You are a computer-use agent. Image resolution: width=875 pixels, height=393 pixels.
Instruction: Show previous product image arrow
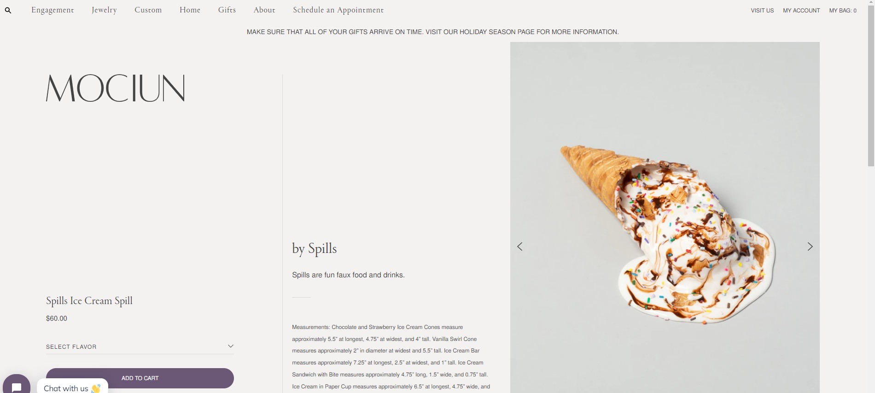click(x=520, y=246)
